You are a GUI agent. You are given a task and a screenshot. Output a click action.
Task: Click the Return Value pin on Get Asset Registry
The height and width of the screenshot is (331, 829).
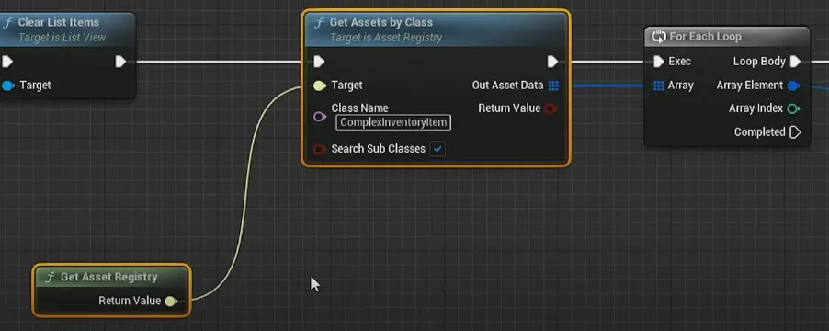point(171,302)
